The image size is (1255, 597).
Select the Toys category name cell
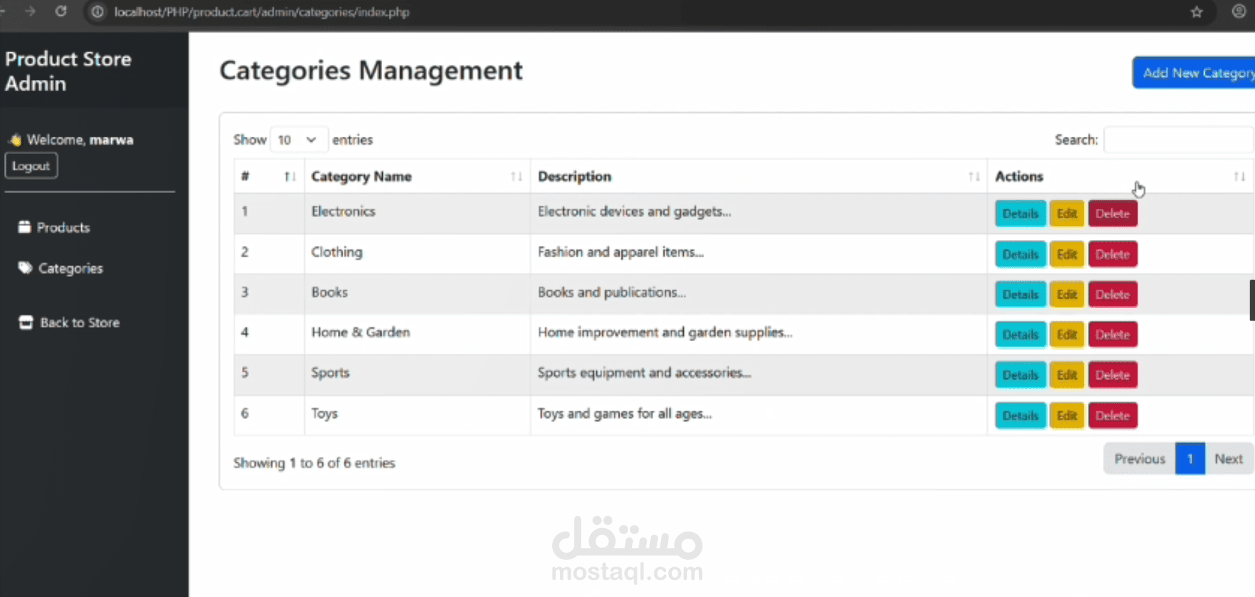(x=417, y=415)
